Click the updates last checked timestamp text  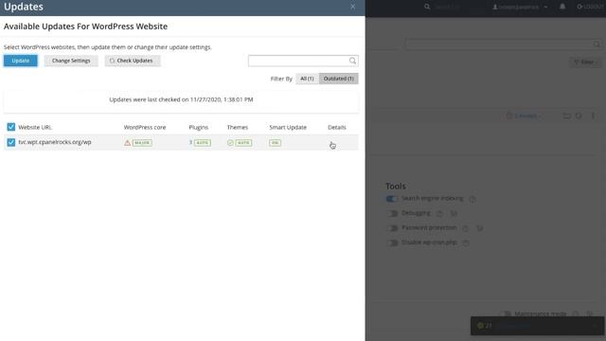[181, 99]
